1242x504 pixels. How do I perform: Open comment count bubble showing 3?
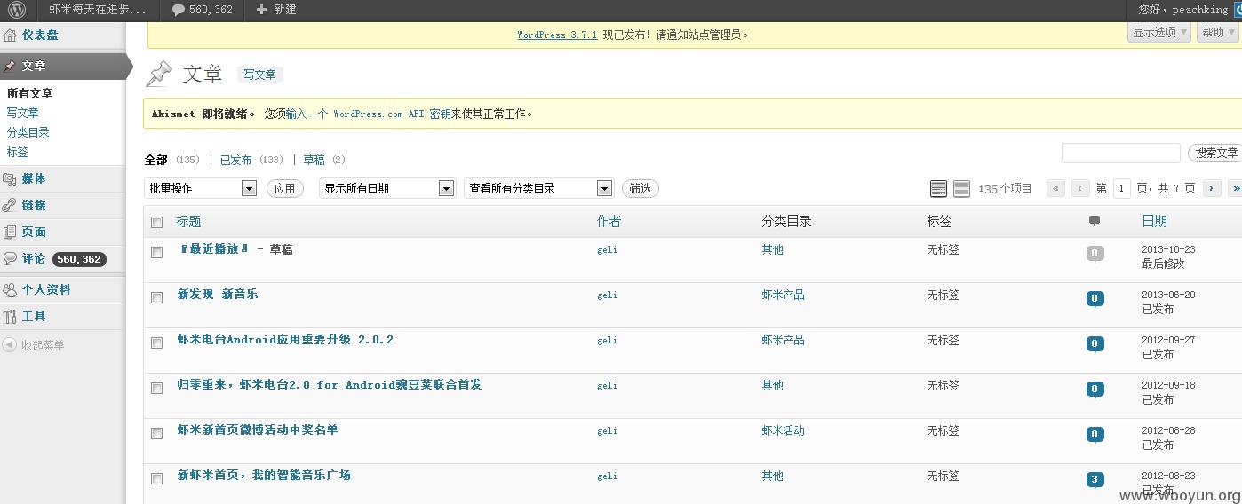pyautogui.click(x=1095, y=480)
